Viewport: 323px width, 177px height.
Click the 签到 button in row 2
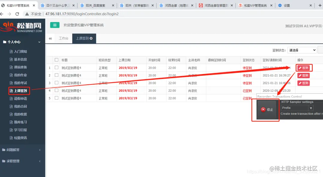pyautogui.click(x=304, y=76)
